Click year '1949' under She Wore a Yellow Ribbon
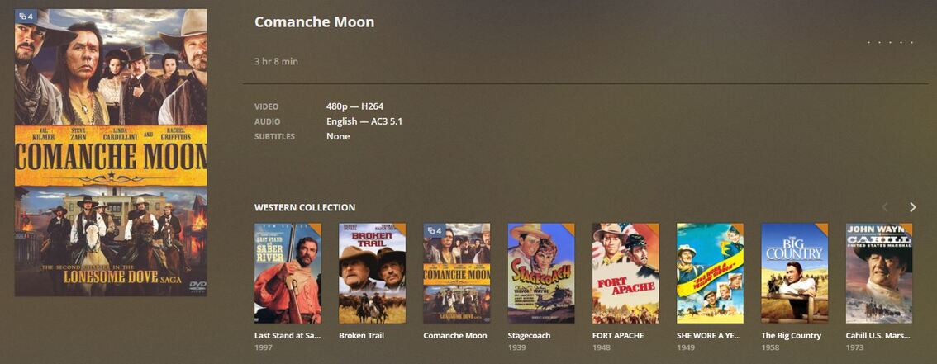937x364 pixels. (x=686, y=347)
